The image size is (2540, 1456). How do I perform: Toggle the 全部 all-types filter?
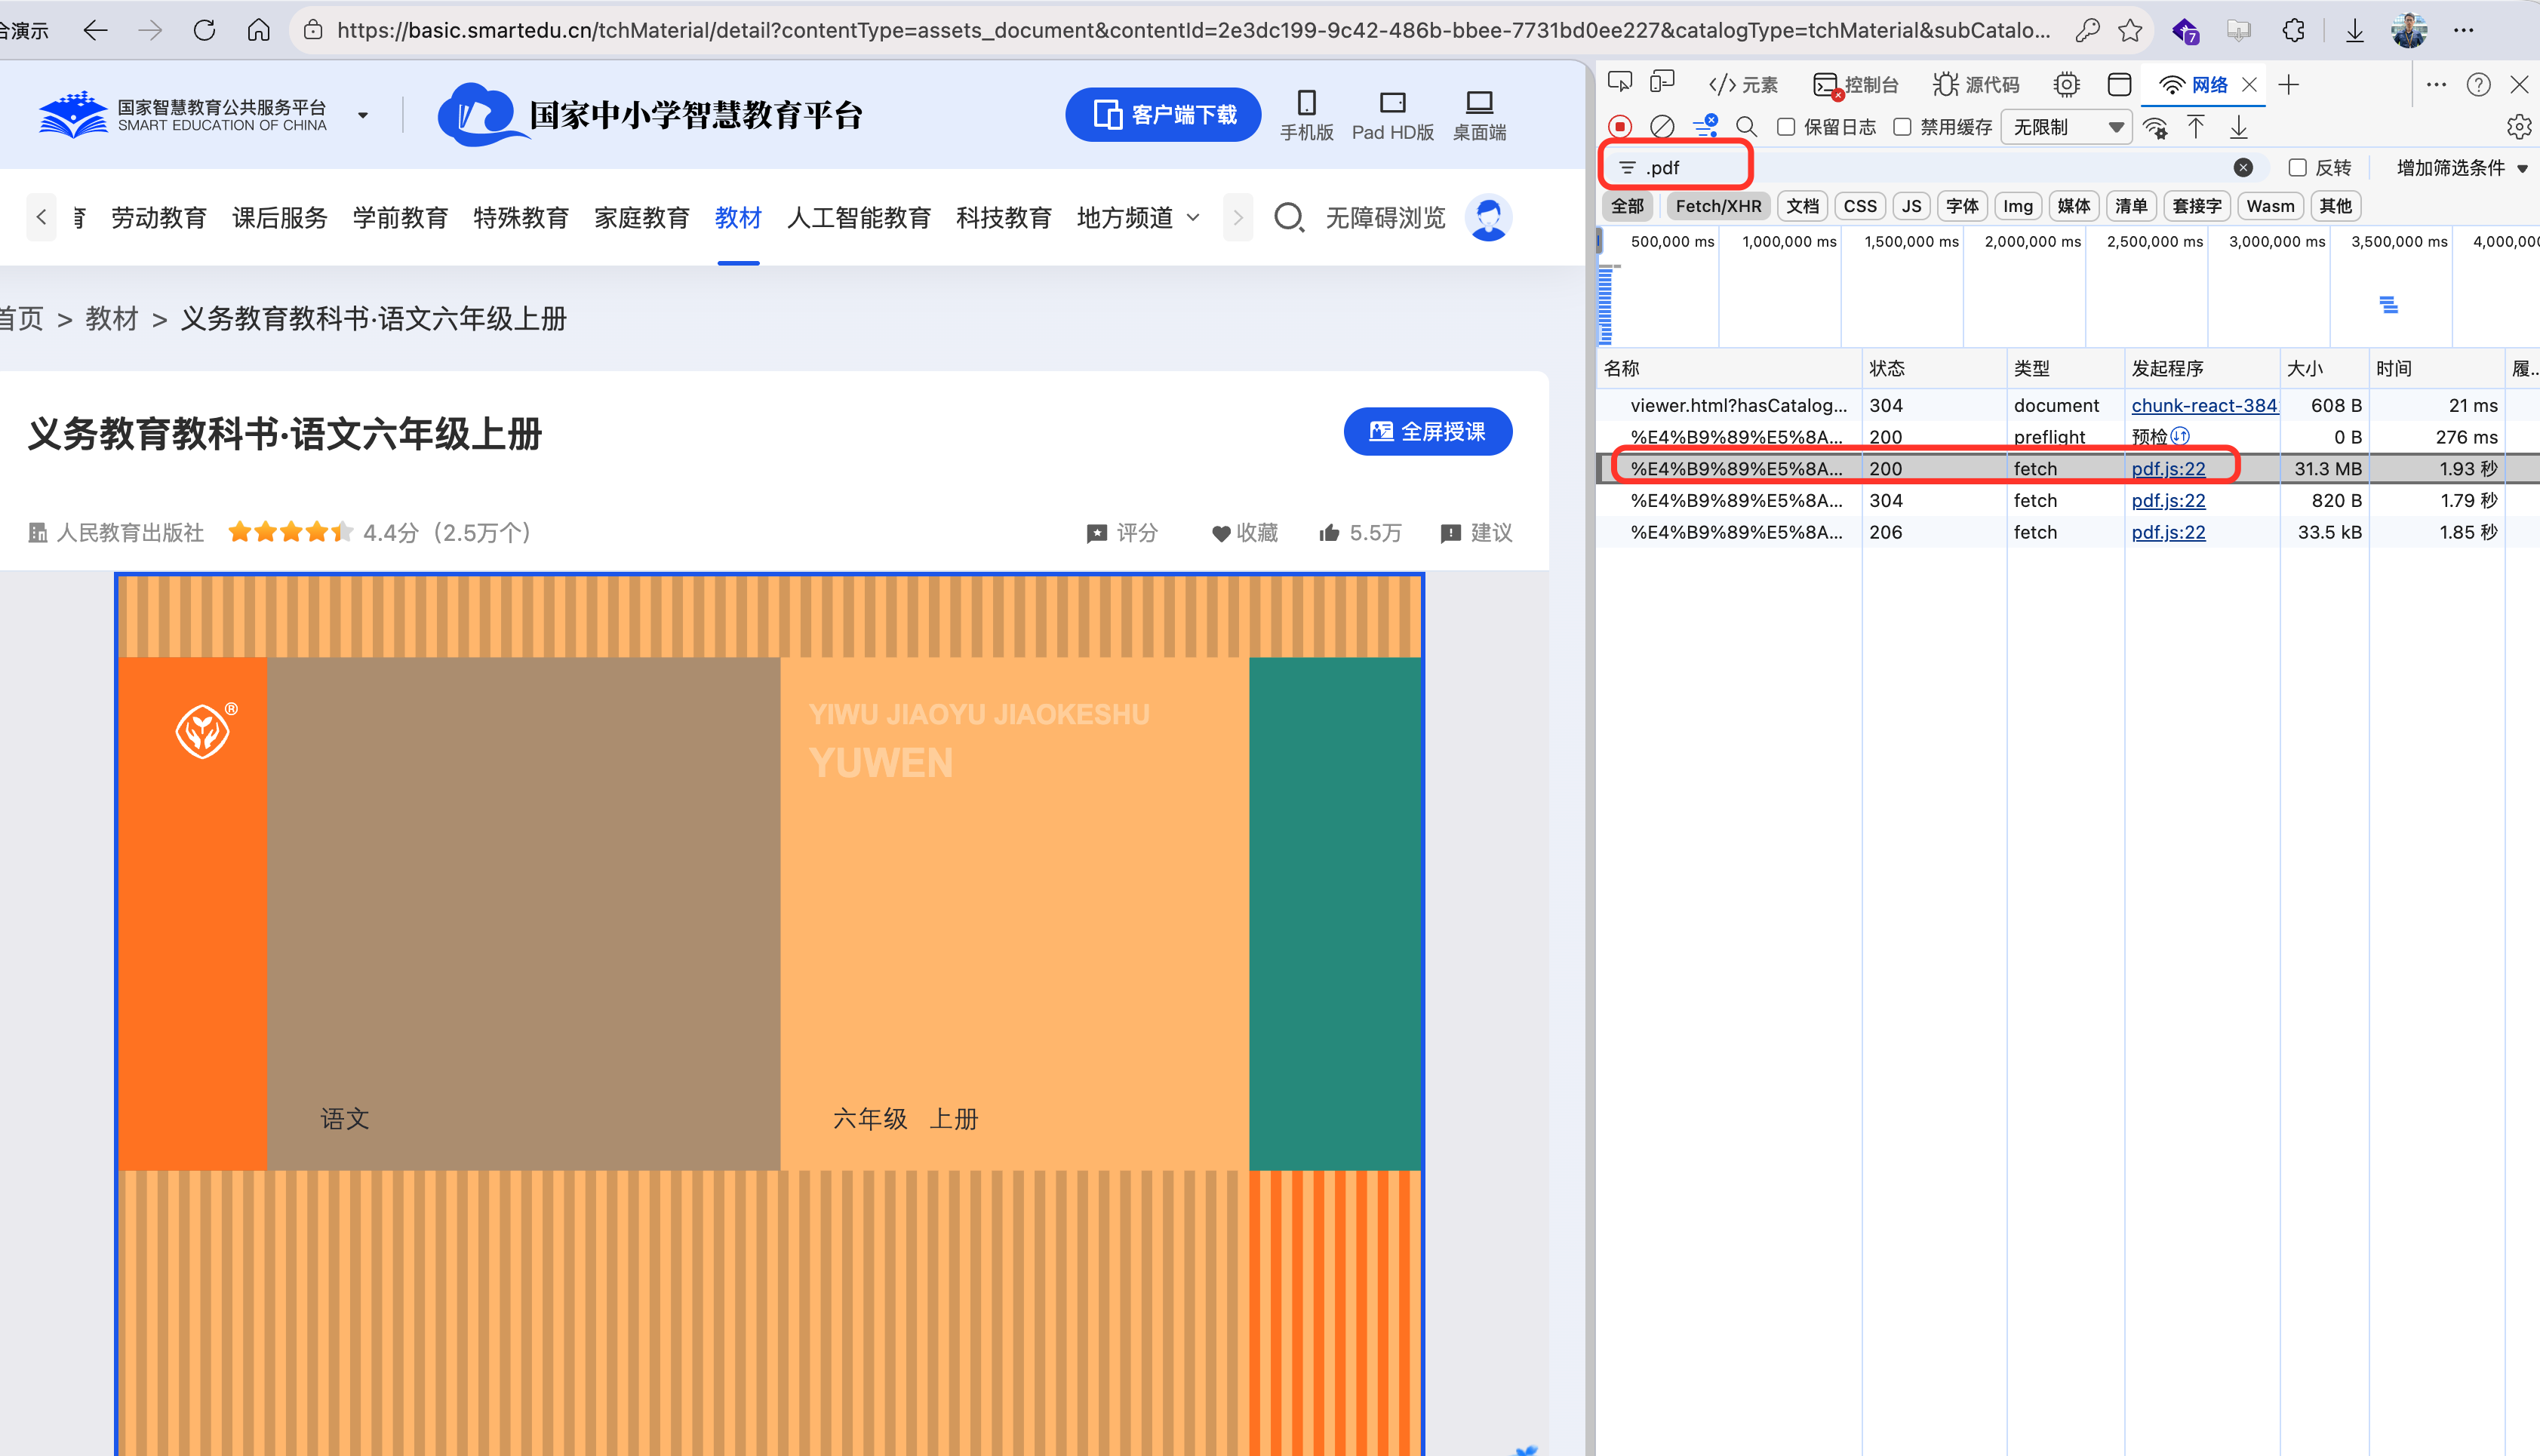click(1627, 206)
